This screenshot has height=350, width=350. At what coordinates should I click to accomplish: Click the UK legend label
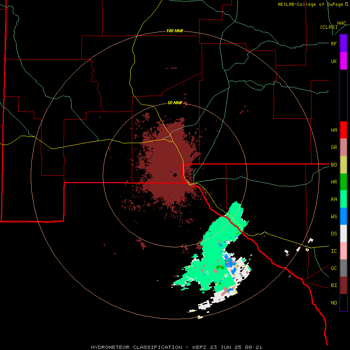pos(334,61)
